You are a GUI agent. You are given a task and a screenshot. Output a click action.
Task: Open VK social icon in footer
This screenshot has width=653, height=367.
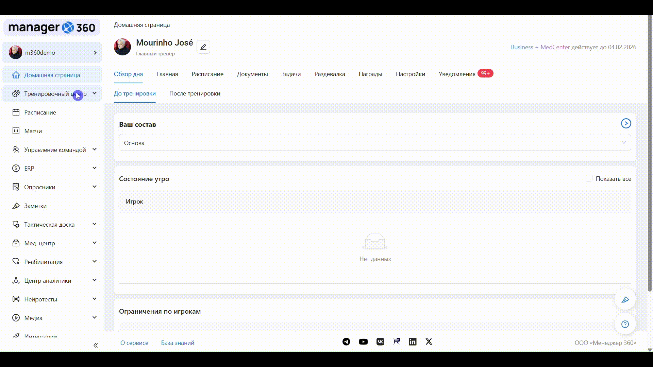380,342
